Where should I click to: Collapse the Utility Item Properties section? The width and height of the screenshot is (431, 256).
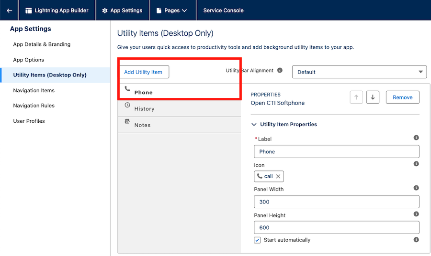coord(254,124)
